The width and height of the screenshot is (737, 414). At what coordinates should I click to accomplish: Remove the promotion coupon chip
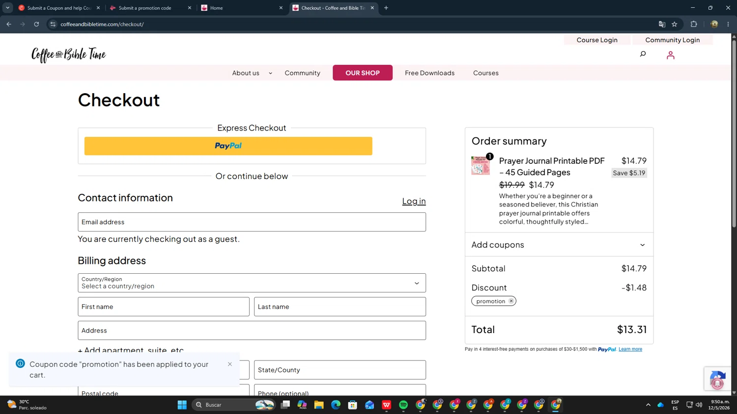coord(511,301)
